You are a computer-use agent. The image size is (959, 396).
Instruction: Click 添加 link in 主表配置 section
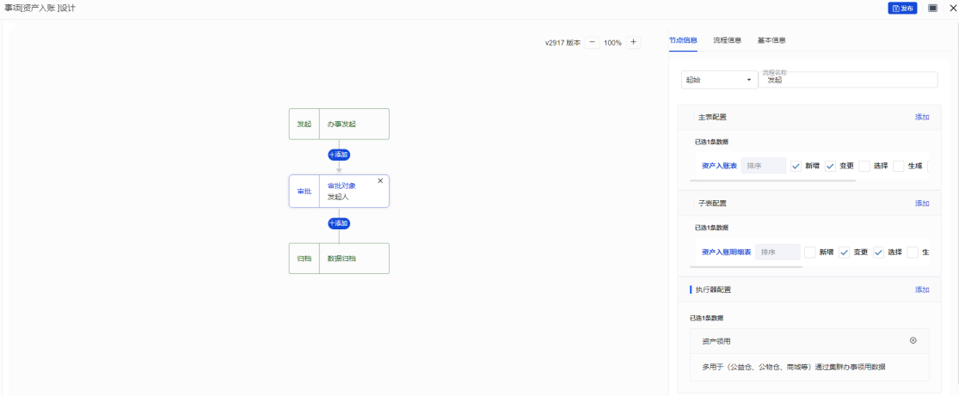[921, 117]
